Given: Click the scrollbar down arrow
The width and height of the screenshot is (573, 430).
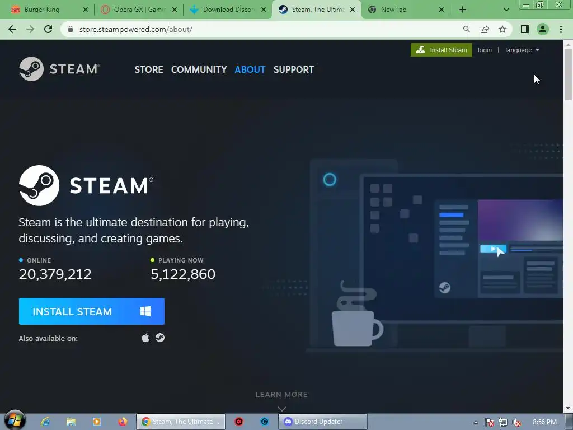Looking at the screenshot, I should (568, 408).
